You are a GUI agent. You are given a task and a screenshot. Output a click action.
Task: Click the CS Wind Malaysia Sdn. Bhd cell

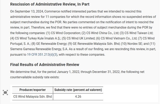tap(33, 97)
